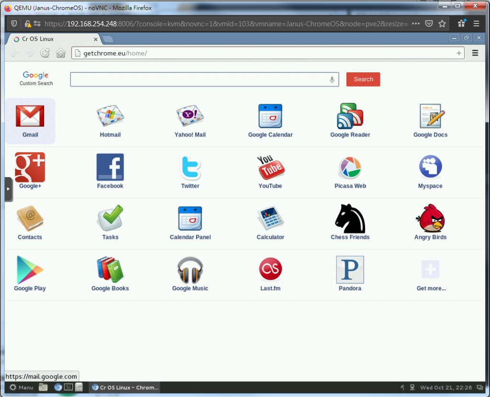This screenshot has width=490, height=397.
Task: Click the Firefox tracking protection shield icon
Action: (x=14, y=23)
